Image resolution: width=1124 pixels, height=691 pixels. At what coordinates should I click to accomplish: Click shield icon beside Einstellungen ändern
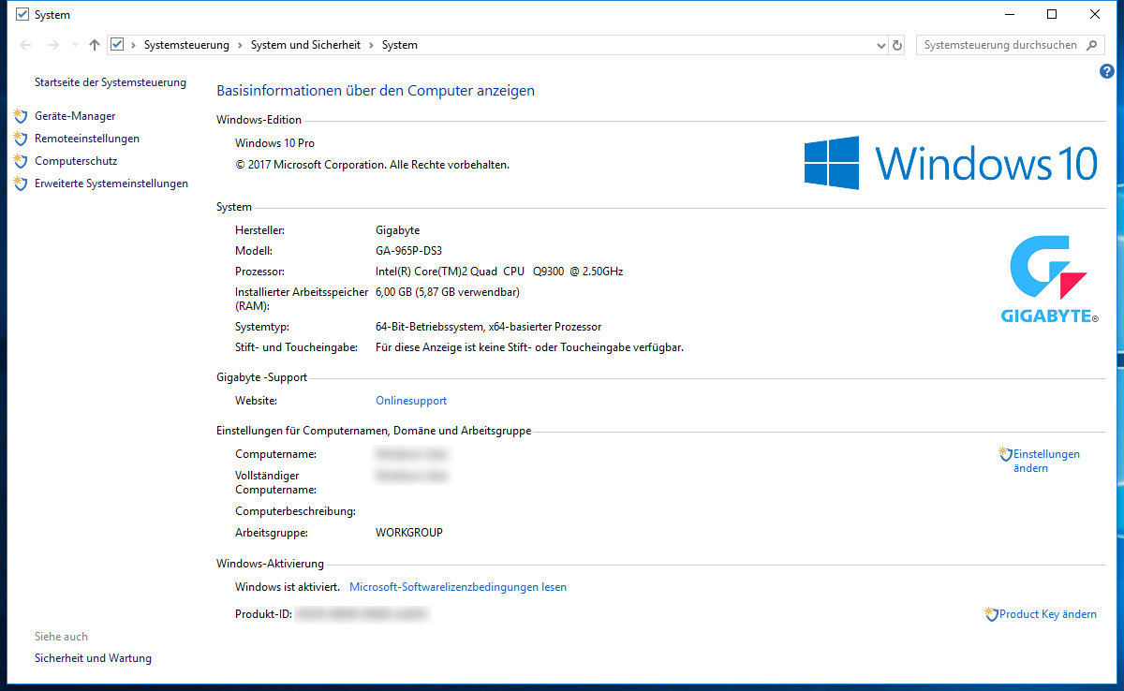click(1006, 454)
